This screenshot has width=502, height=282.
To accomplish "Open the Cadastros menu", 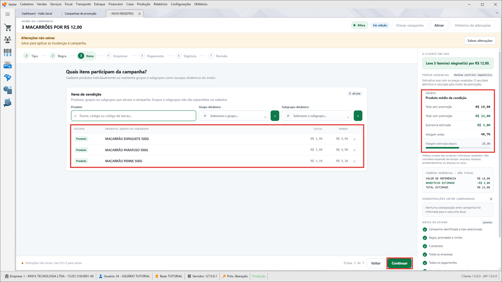I will 27,4.
